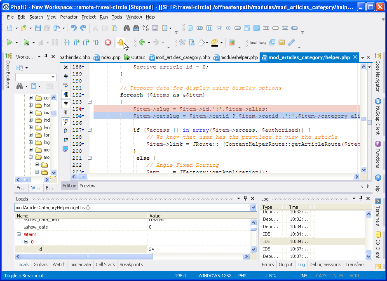387x281 pixels.
Task: Open the NuSoap Client side panel
Action: (x=378, y=117)
